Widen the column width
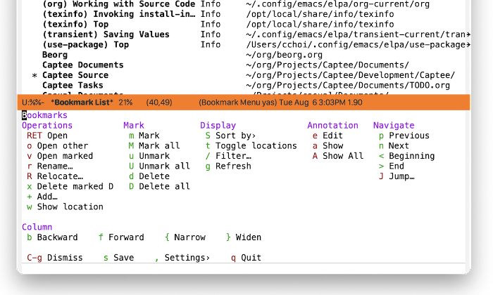The height and width of the screenshot is (295, 493). 244,237
